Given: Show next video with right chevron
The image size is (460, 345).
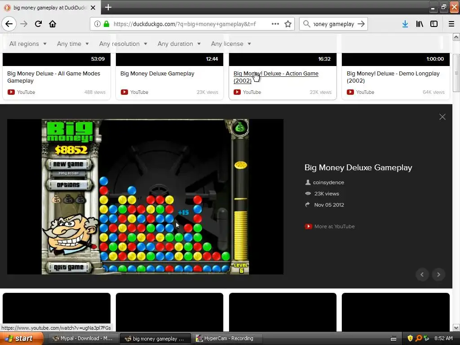Looking at the screenshot, I should pos(438,274).
